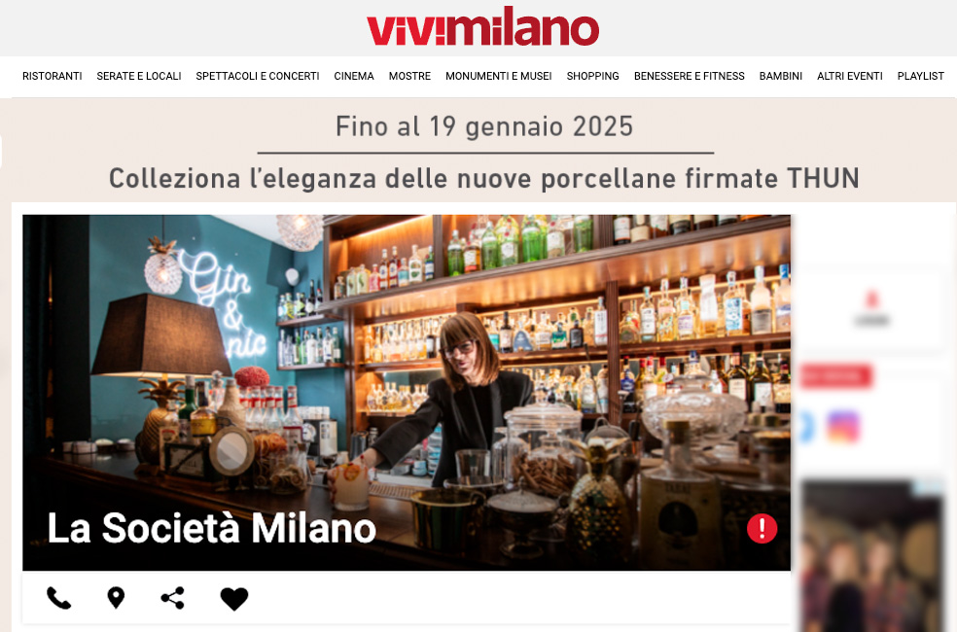Select Serate e Locali section
The image size is (957, 632).
(139, 76)
